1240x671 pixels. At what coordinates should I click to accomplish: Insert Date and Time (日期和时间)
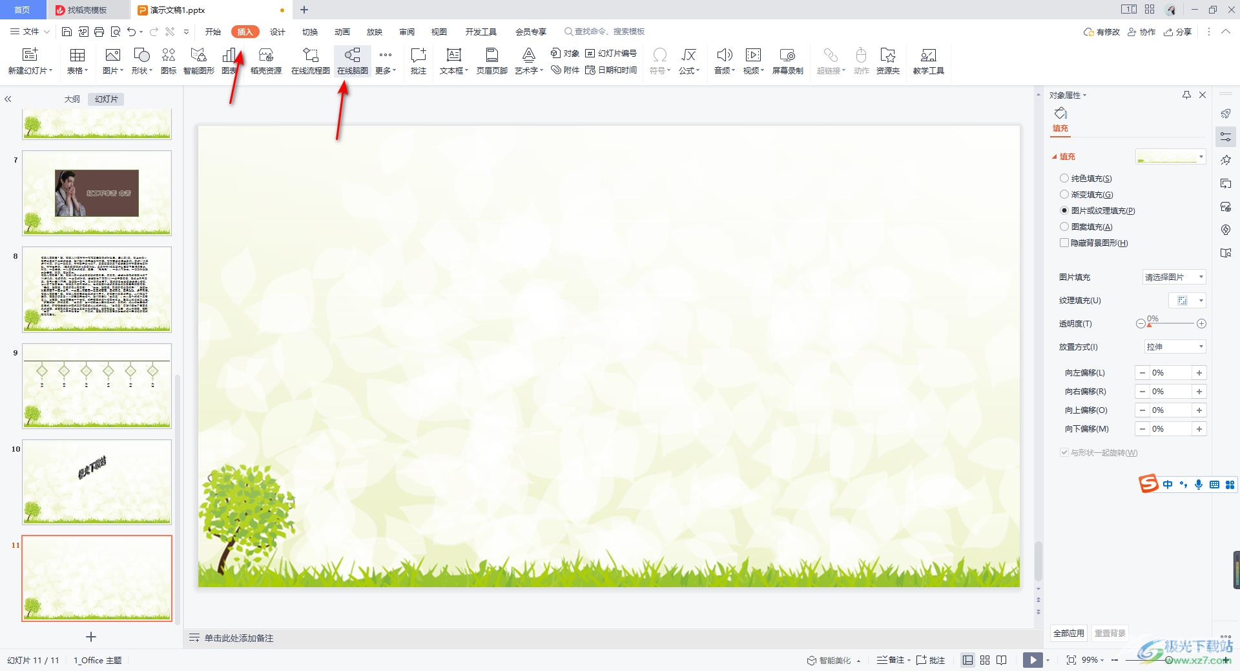tap(611, 70)
